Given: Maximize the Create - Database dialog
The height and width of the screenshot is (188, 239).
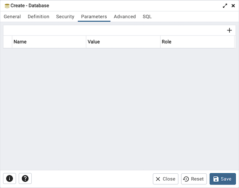Looking at the screenshot, I should [x=225, y=6].
